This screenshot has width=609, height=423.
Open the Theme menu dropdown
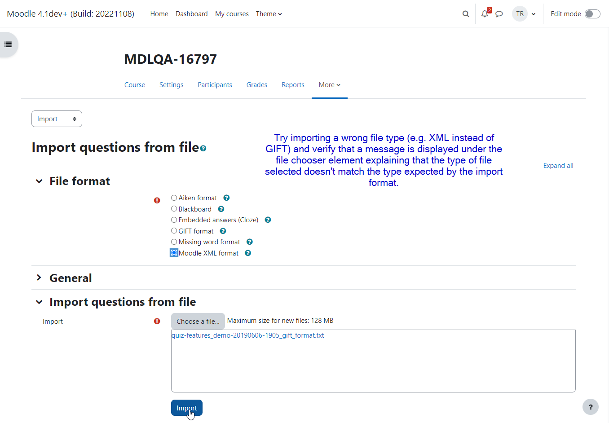click(269, 14)
